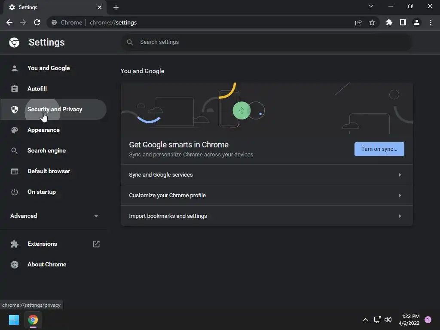Click the arrow on Sync and Google services
440x330 pixels.
(400, 175)
